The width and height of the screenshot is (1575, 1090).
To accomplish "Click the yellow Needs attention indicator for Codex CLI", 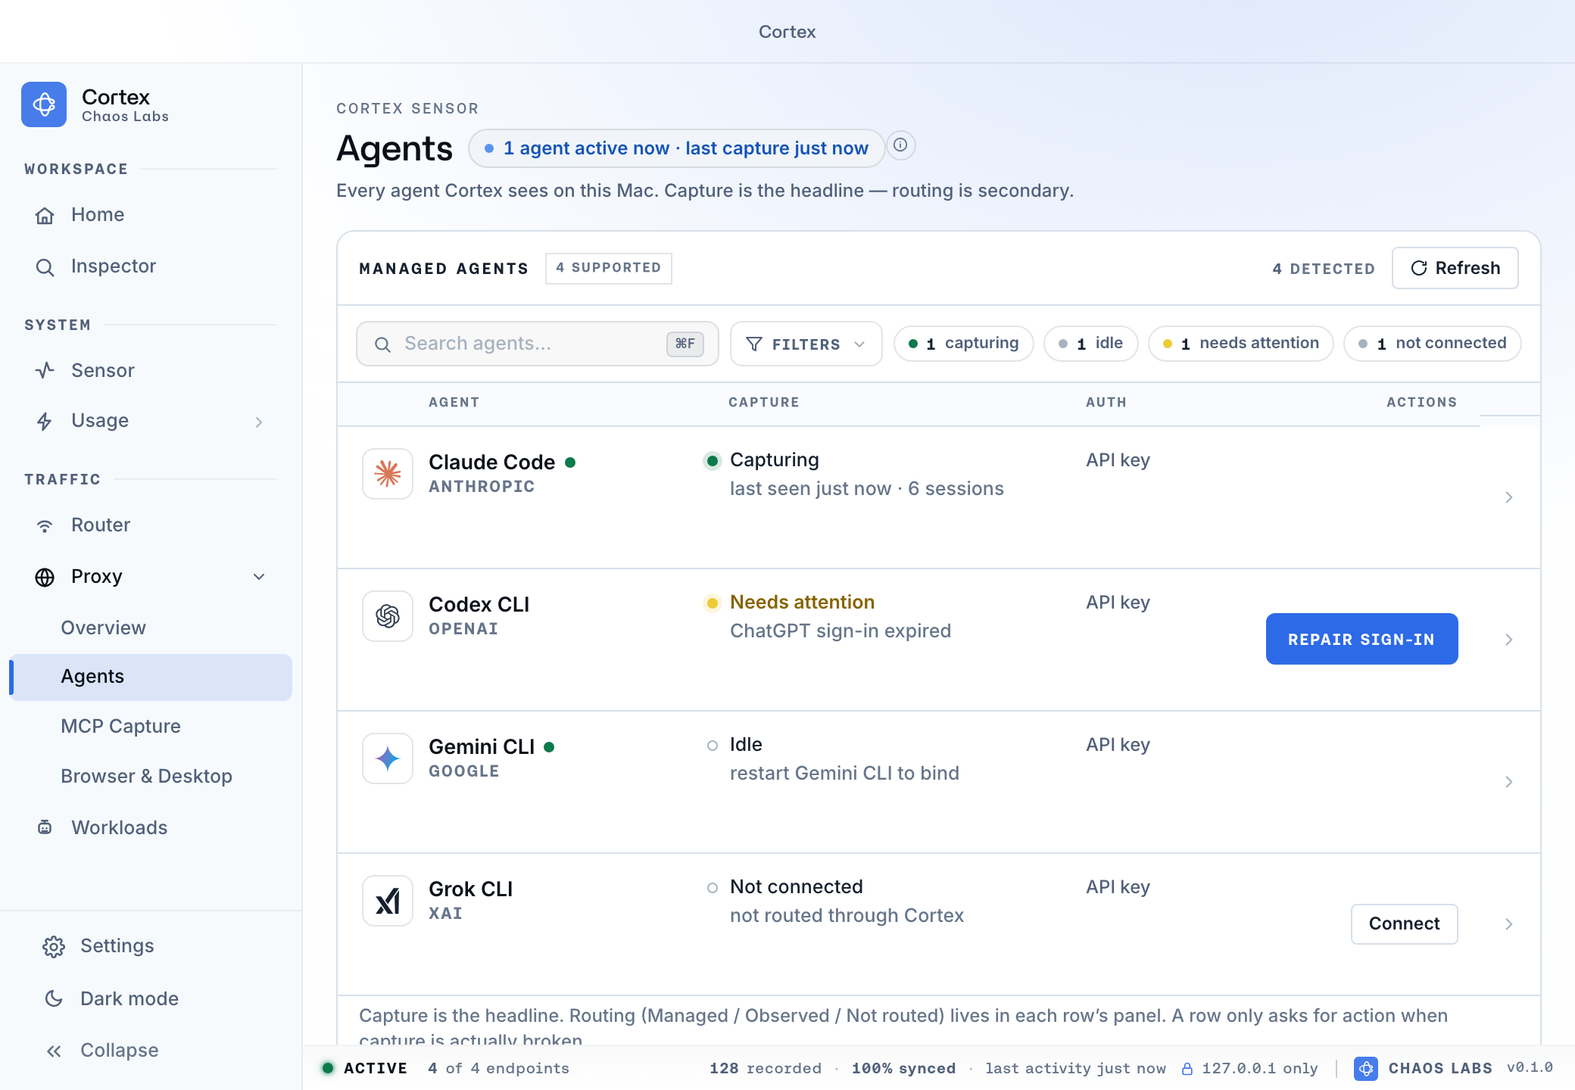I will 712,603.
